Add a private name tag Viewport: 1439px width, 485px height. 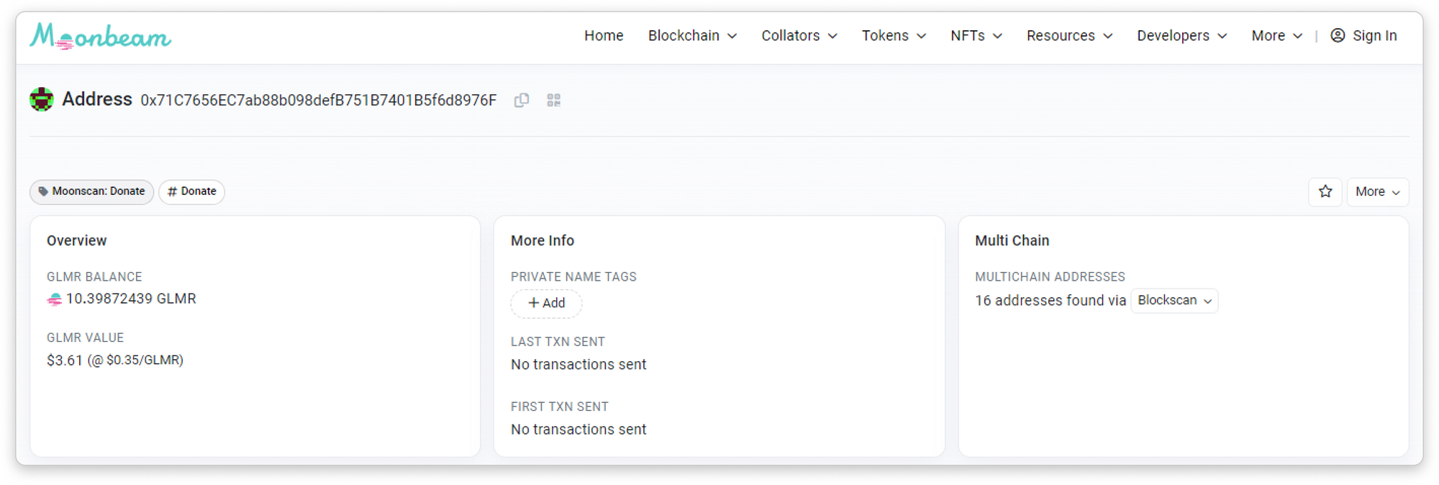pos(546,303)
